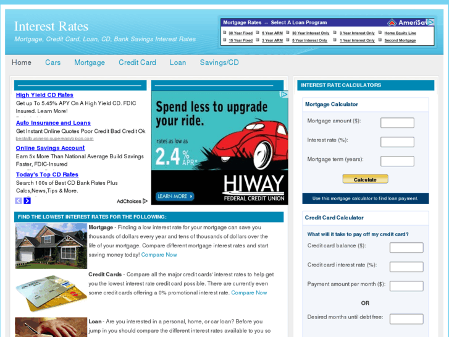Select the 15 Year Fixed checkbox

click(225, 40)
